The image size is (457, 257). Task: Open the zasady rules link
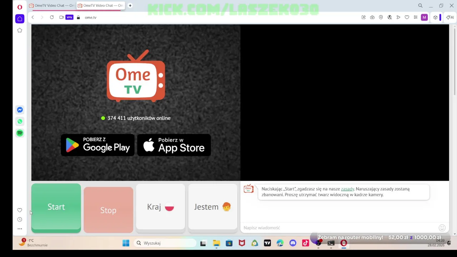coord(347,189)
